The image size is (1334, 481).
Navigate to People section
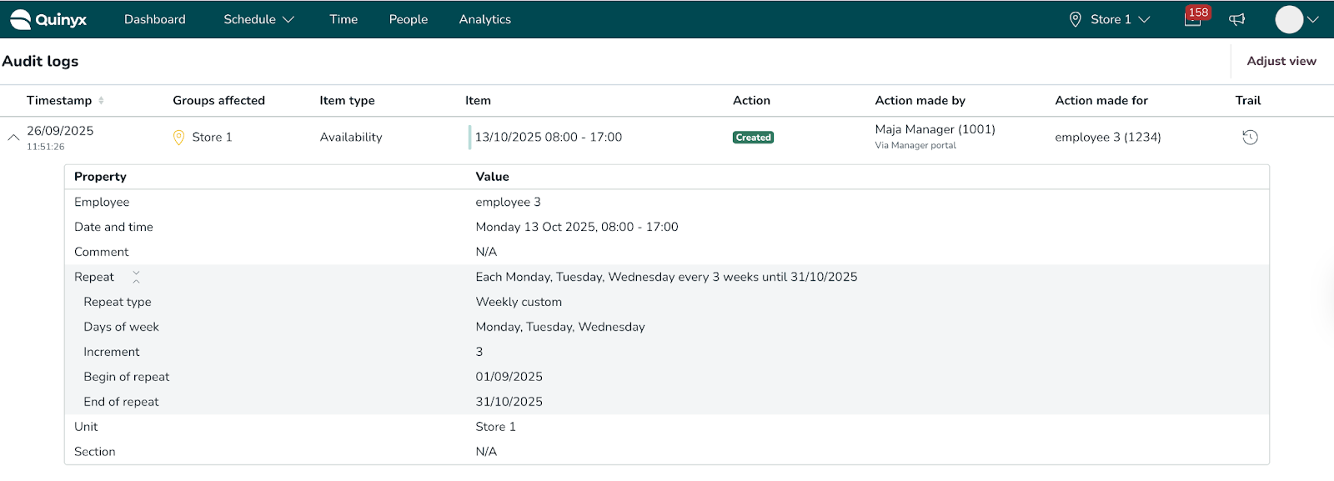(x=409, y=19)
